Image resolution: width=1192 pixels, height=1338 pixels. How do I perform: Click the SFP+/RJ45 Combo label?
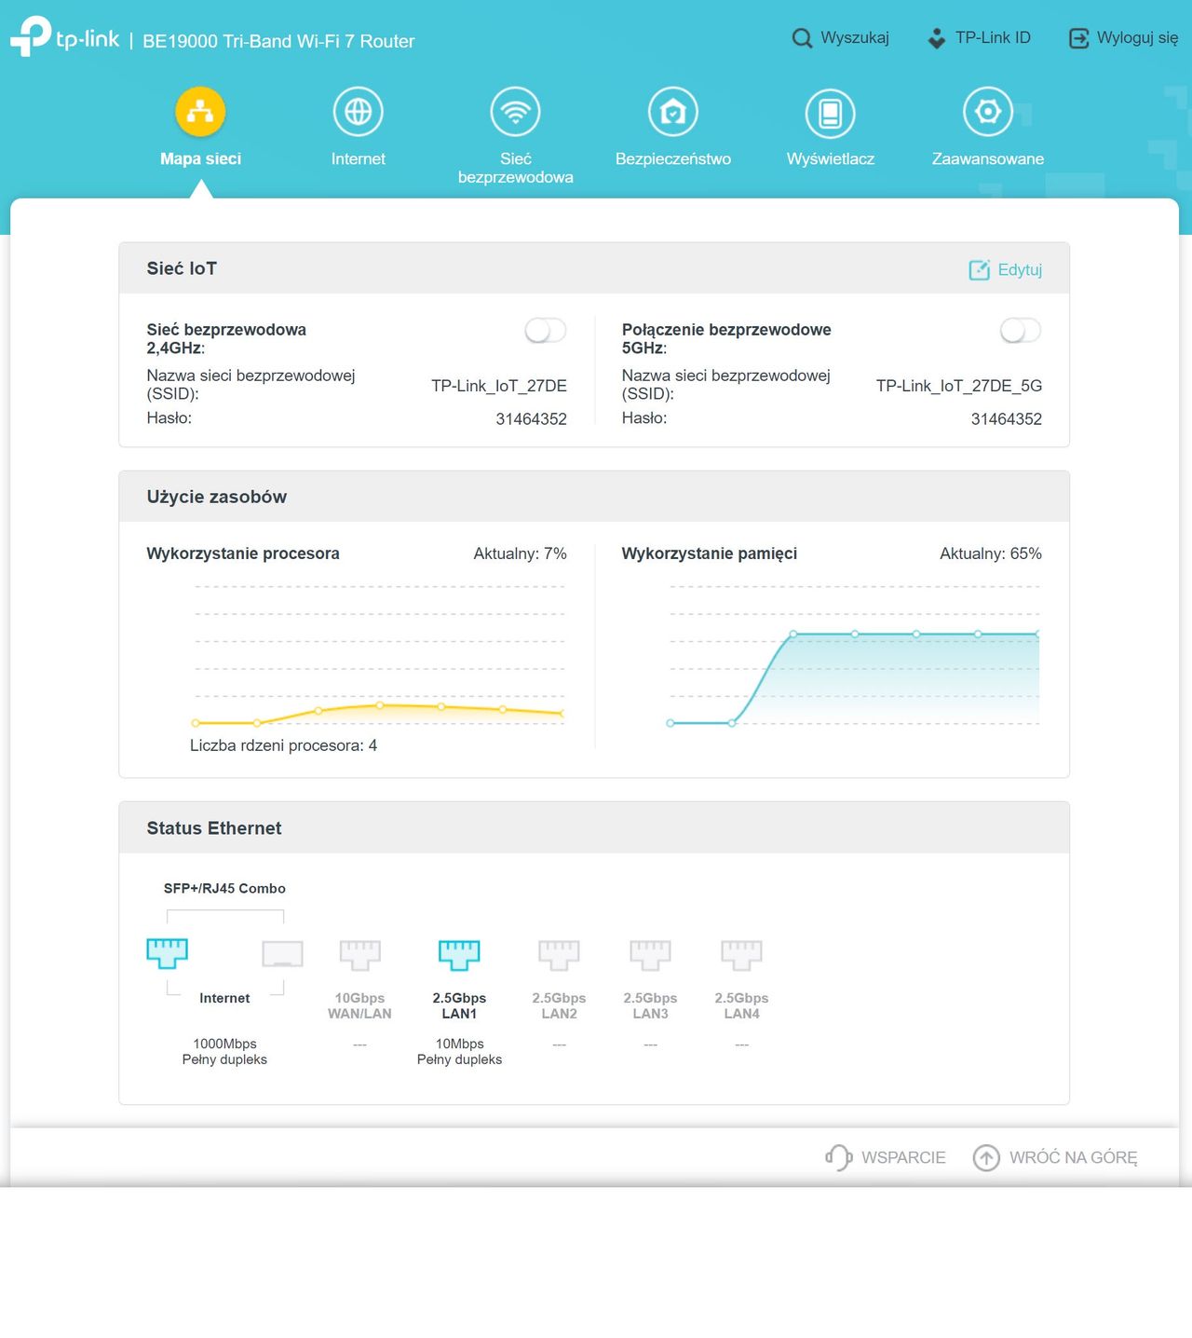(224, 889)
